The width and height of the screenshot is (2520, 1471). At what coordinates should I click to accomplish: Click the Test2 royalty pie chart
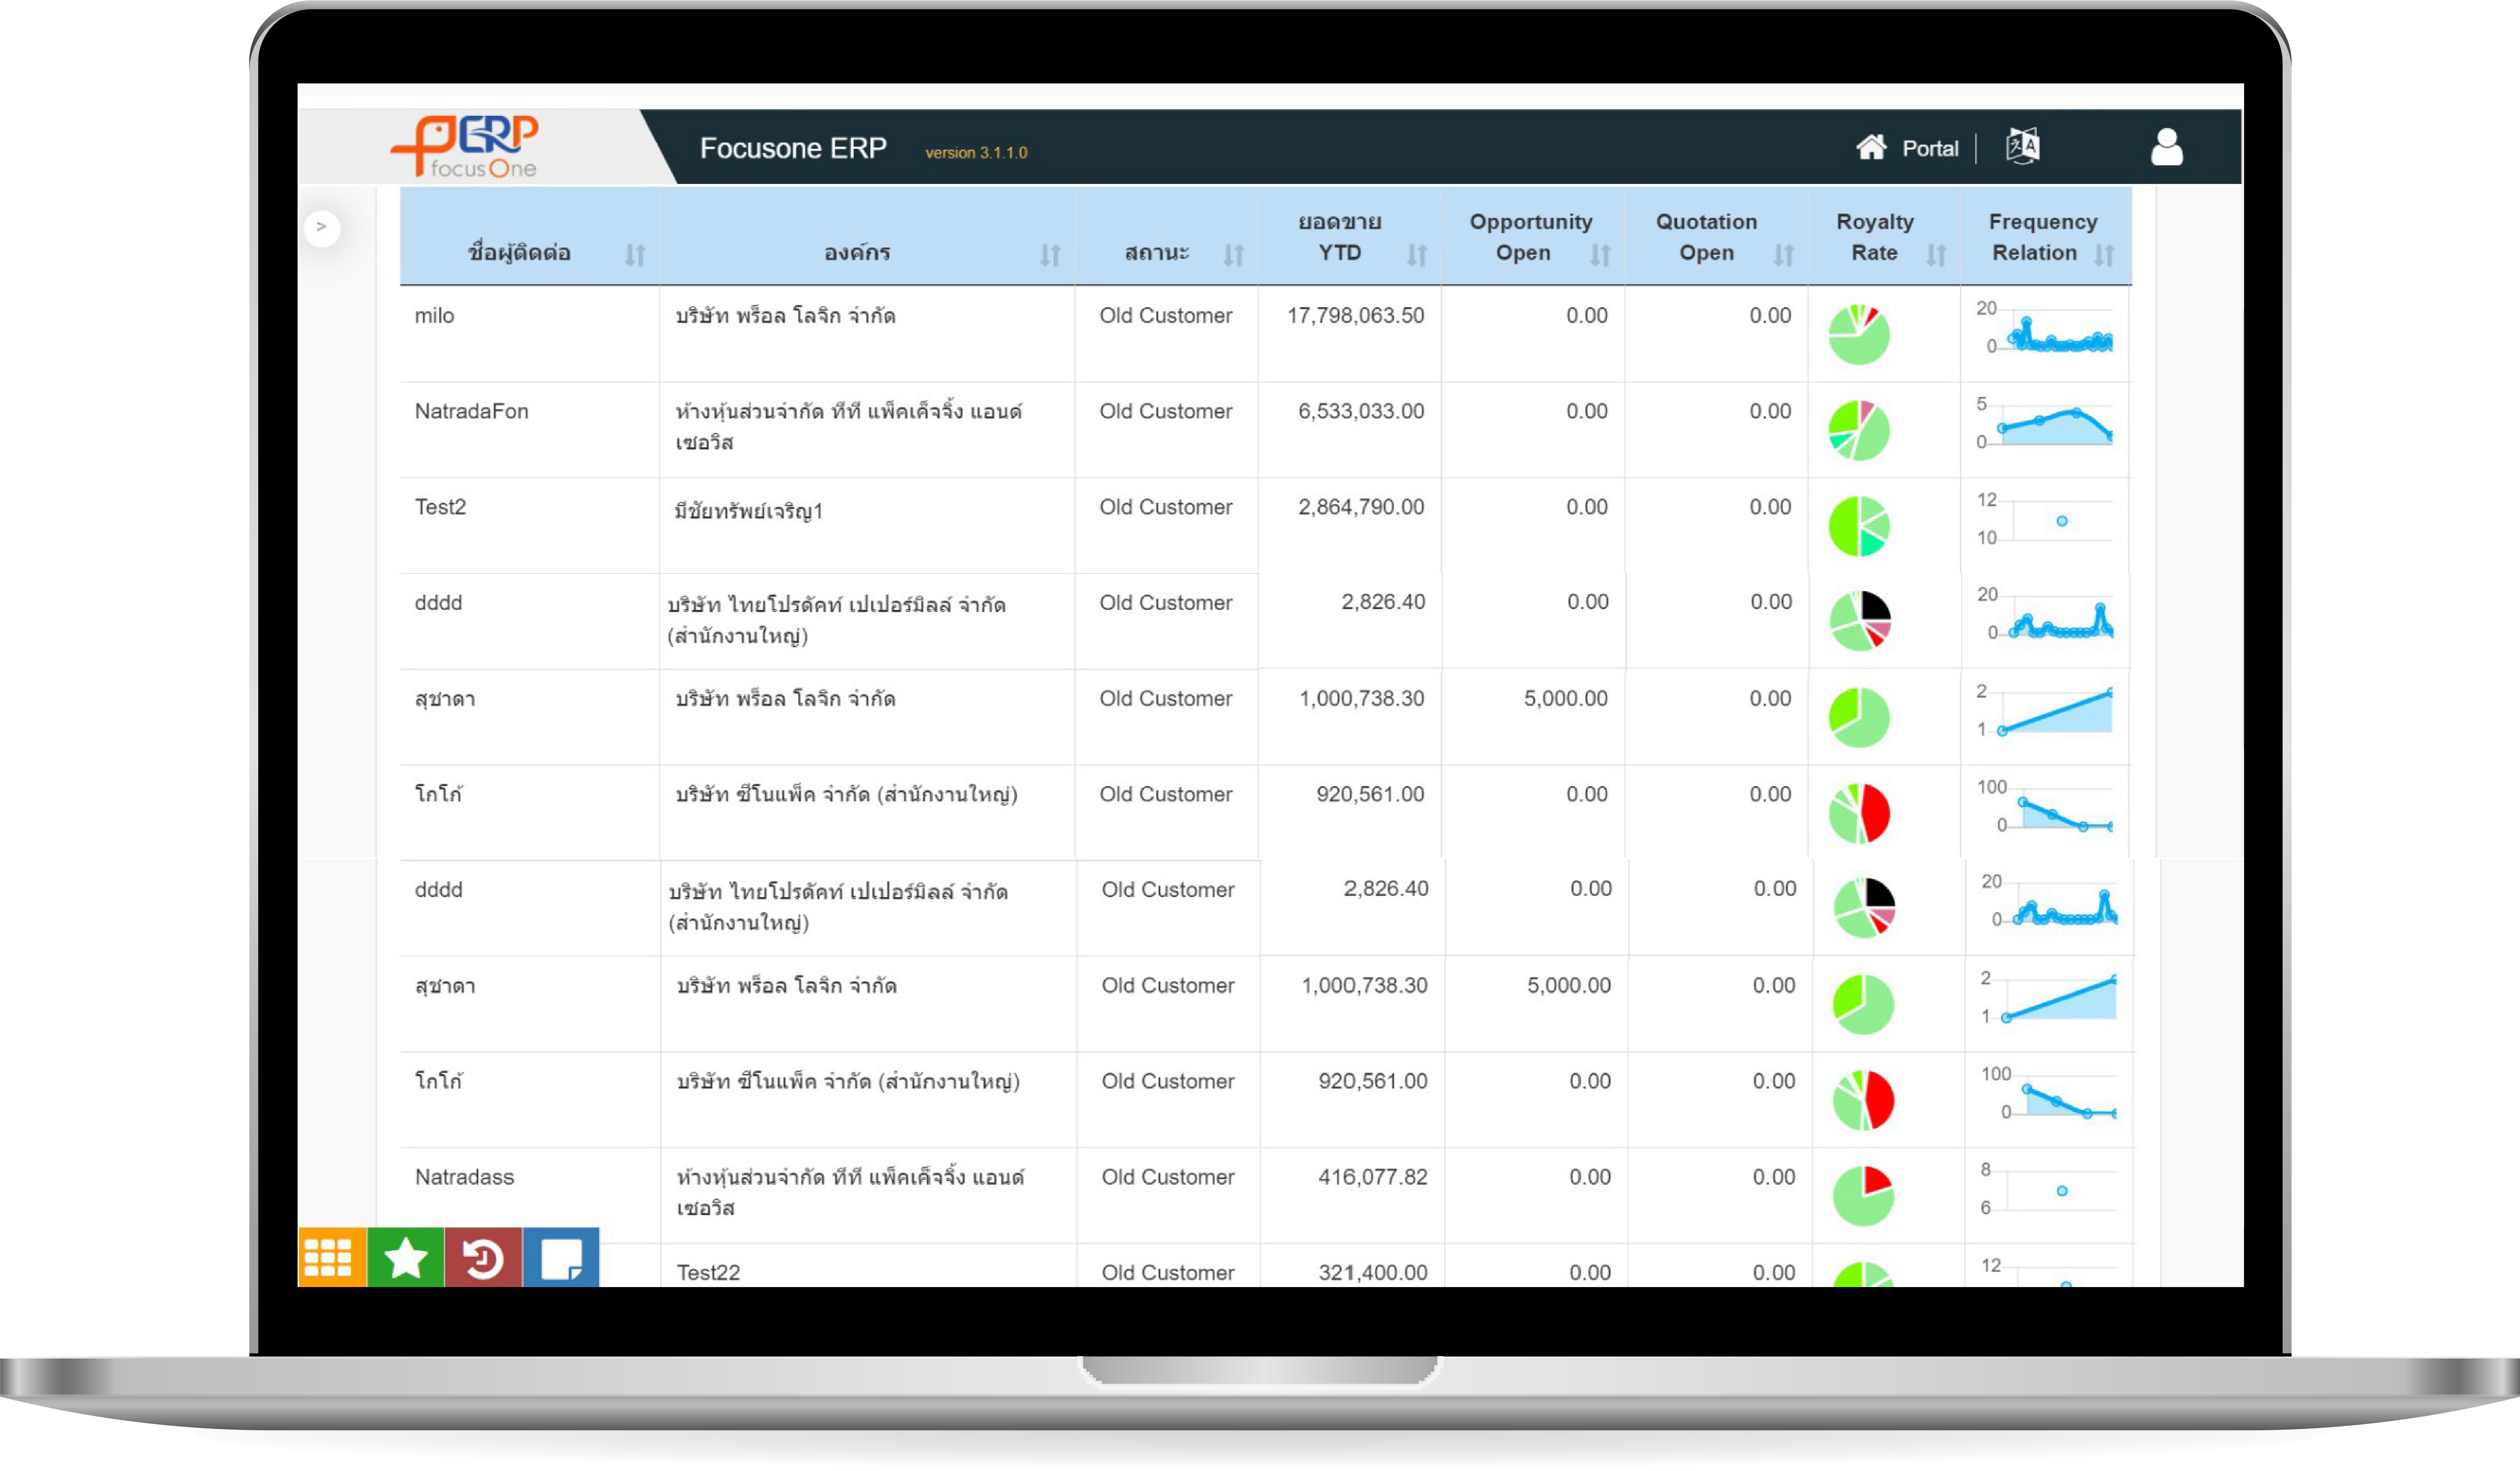(x=1859, y=526)
